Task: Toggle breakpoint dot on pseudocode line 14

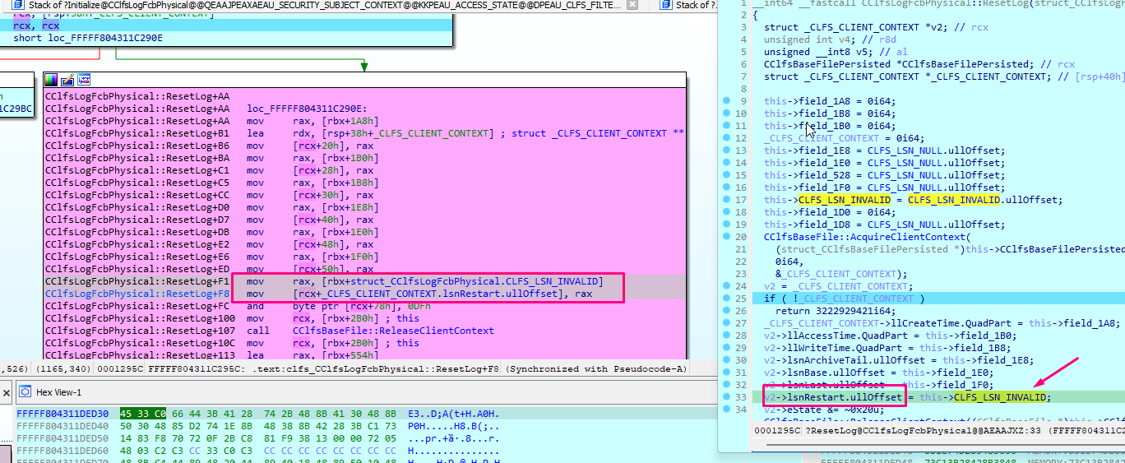Action: pos(727,163)
